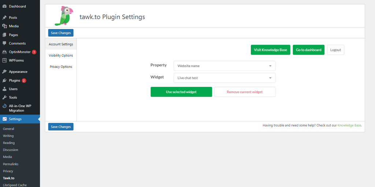
Task: Open the Property dropdown showing Website name
Action: (224, 66)
